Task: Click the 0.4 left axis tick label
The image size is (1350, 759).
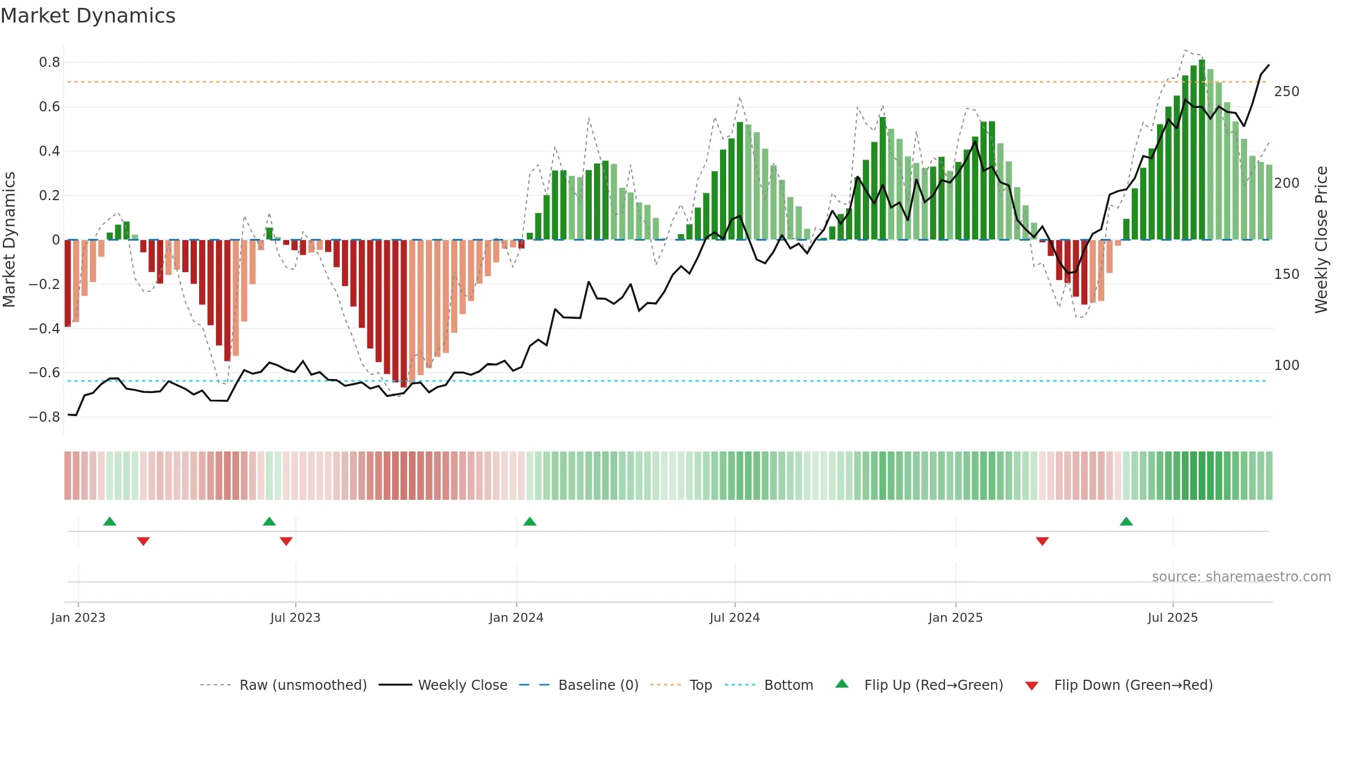Action: [x=49, y=151]
